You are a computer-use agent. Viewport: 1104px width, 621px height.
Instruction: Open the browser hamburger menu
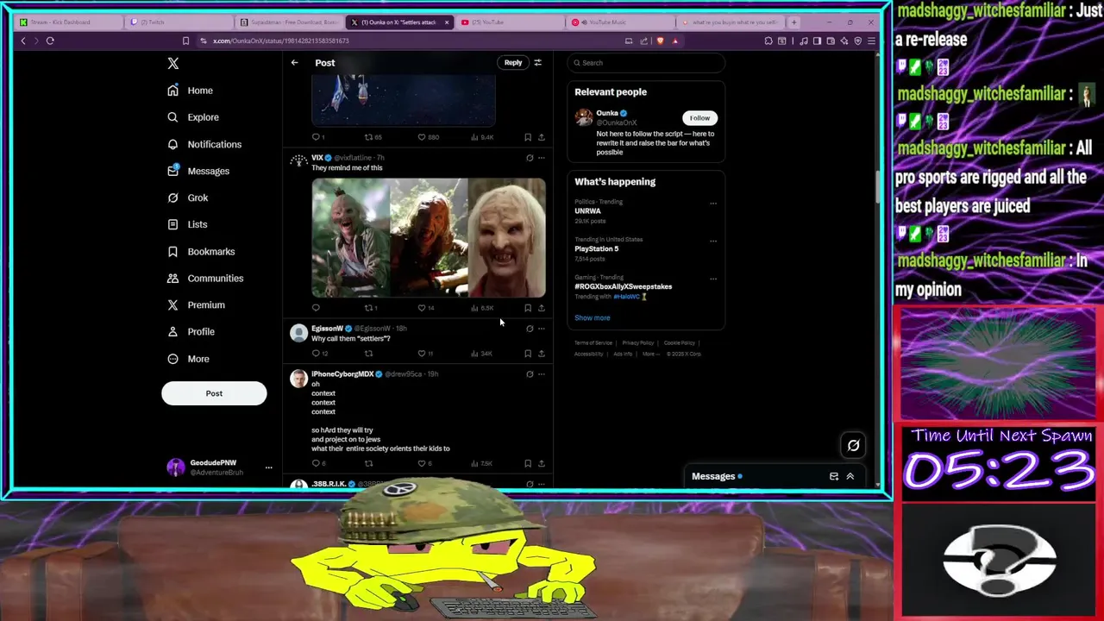tap(871, 41)
